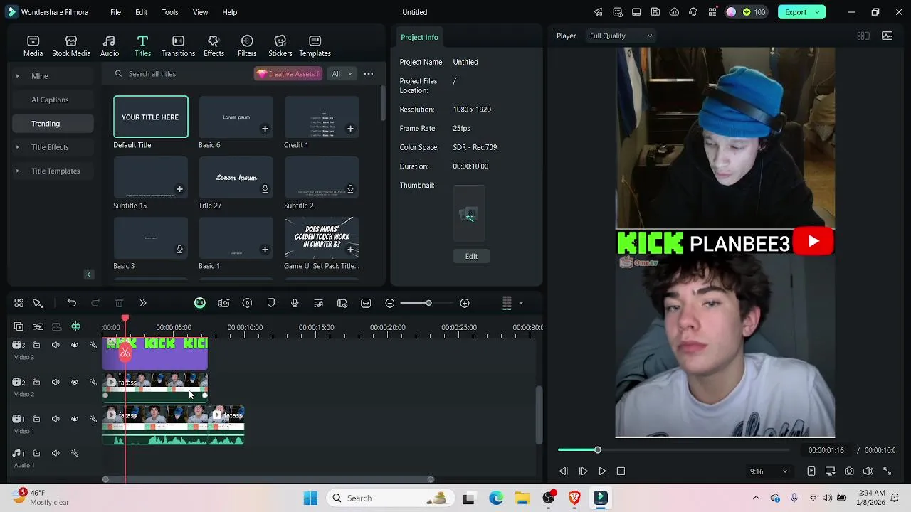Open the Full Quality player dropdown

point(621,36)
